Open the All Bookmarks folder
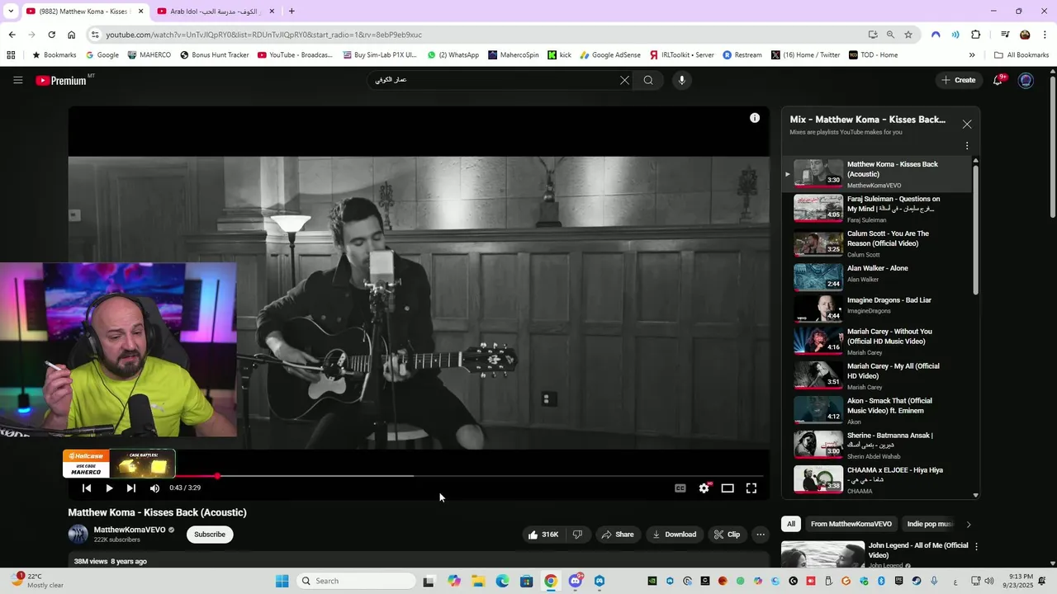Viewport: 1057px width, 594px height. pos(1021,55)
